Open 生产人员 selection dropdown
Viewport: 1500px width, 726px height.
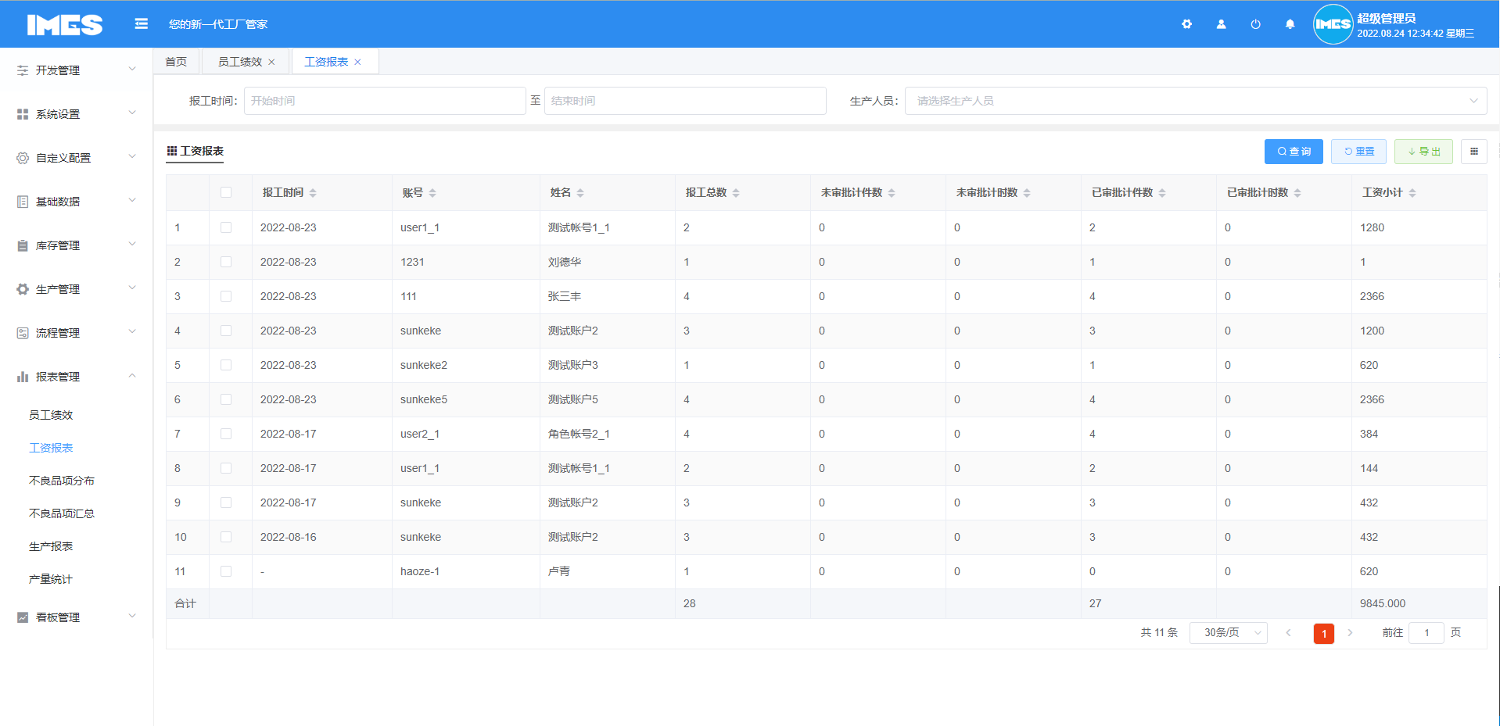1196,101
